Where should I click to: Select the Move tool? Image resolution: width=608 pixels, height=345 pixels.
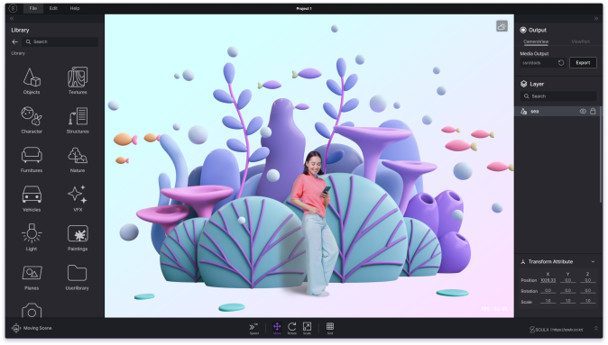pyautogui.click(x=277, y=329)
